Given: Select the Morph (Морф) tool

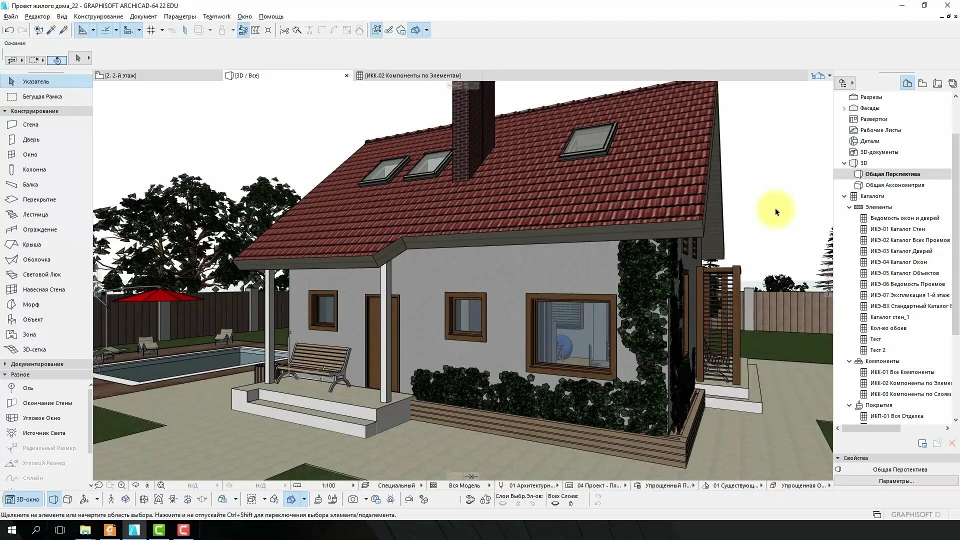Looking at the screenshot, I should point(30,304).
